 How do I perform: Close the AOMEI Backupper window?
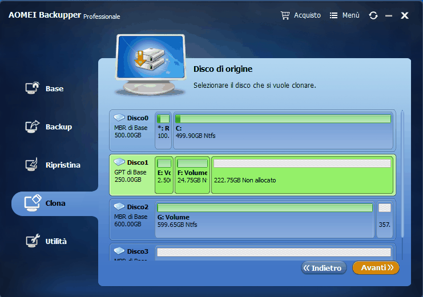(x=405, y=15)
